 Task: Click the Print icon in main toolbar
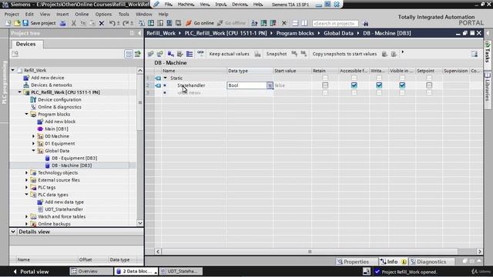63,23
